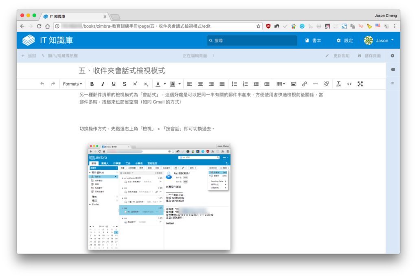Click the IT 知識庫 logo
The height and width of the screenshot is (278, 417).
click(x=48, y=40)
